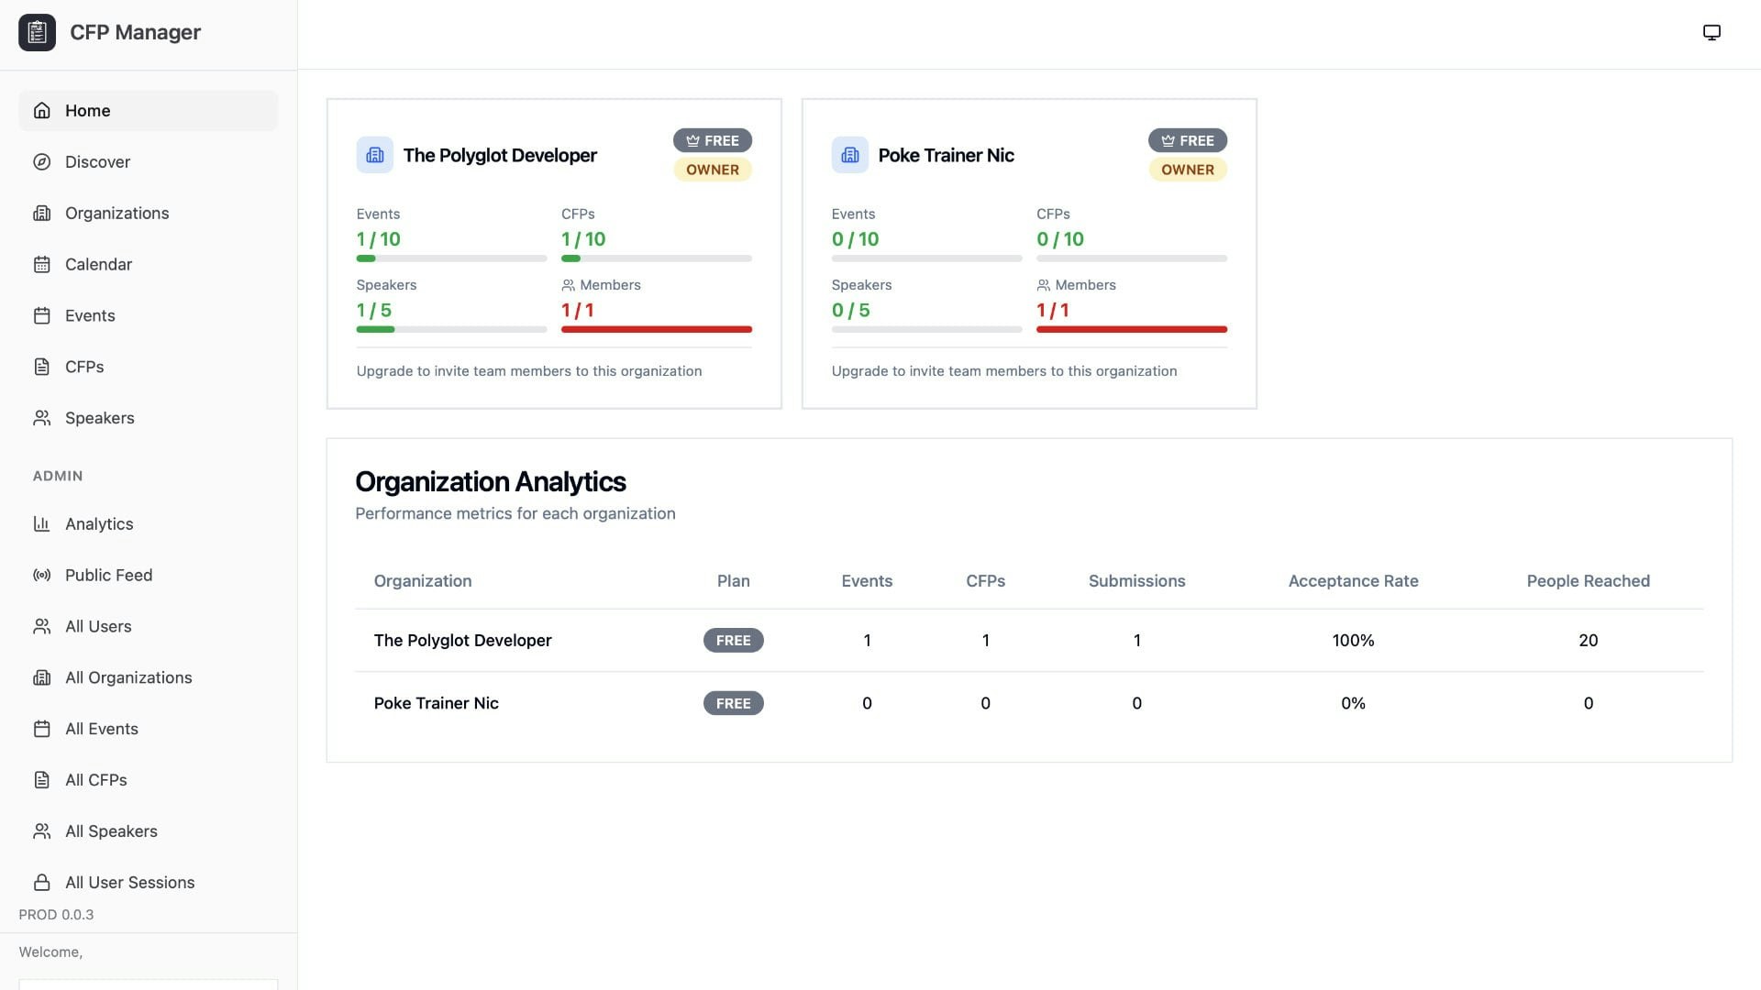Click the building icon on The Polyglot Developer card
1761x990 pixels.
pyautogui.click(x=374, y=154)
